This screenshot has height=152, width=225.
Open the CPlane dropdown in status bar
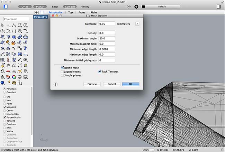(148, 150)
